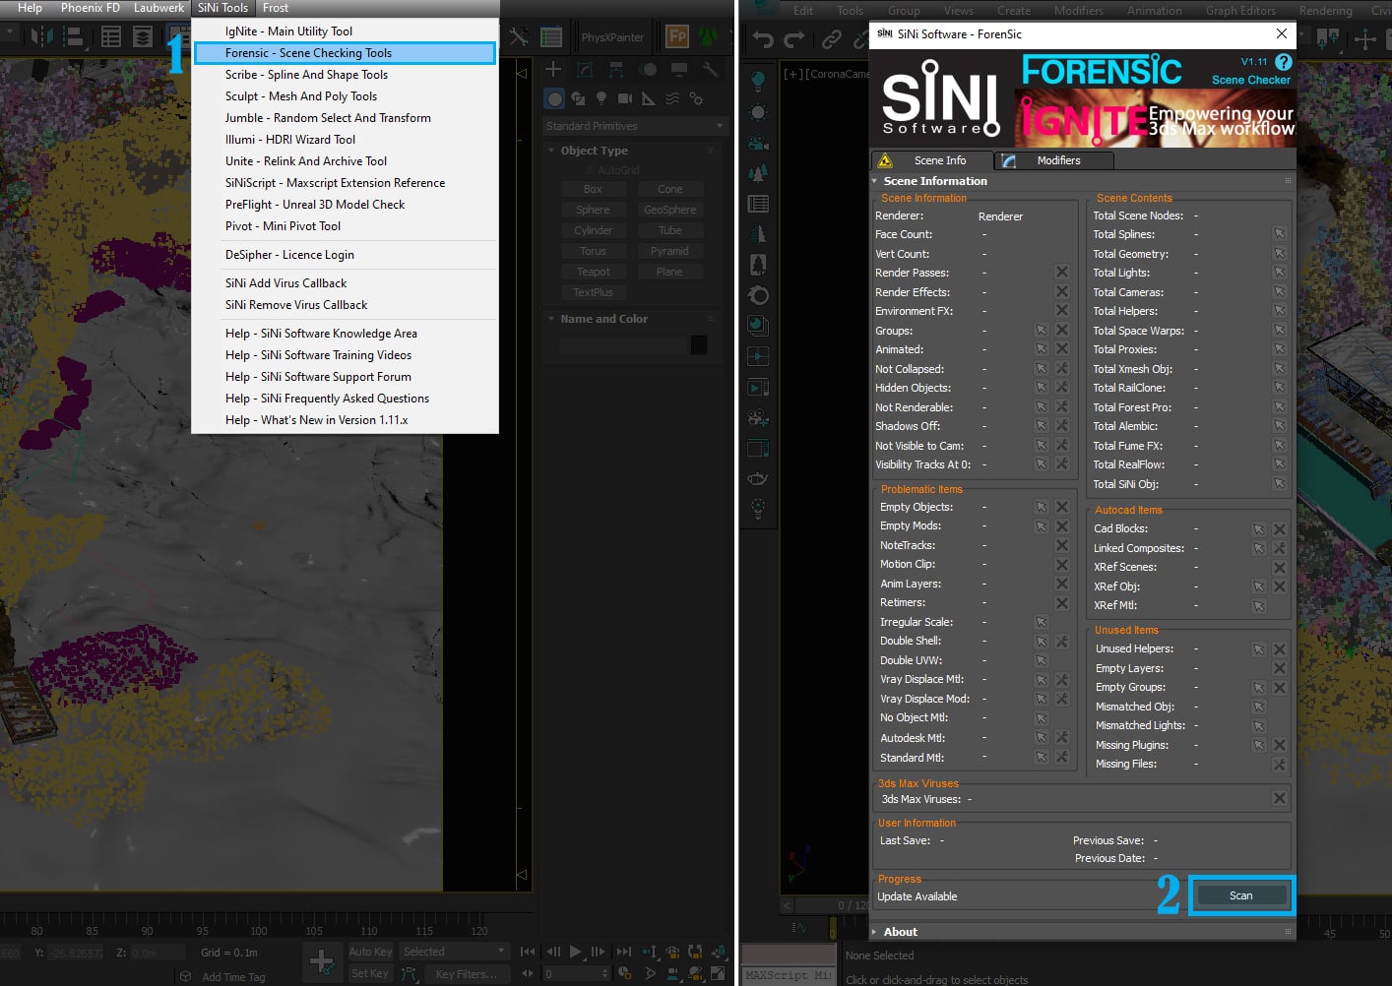This screenshot has width=1392, height=986.
Task: Click the Floor Generator Fp icon
Action: 677,37
